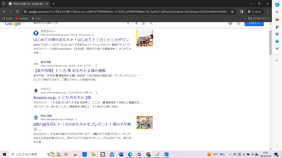The height and width of the screenshot is (158, 282).
Task: Open the Mail app from the taskbar
Action: [112, 154]
